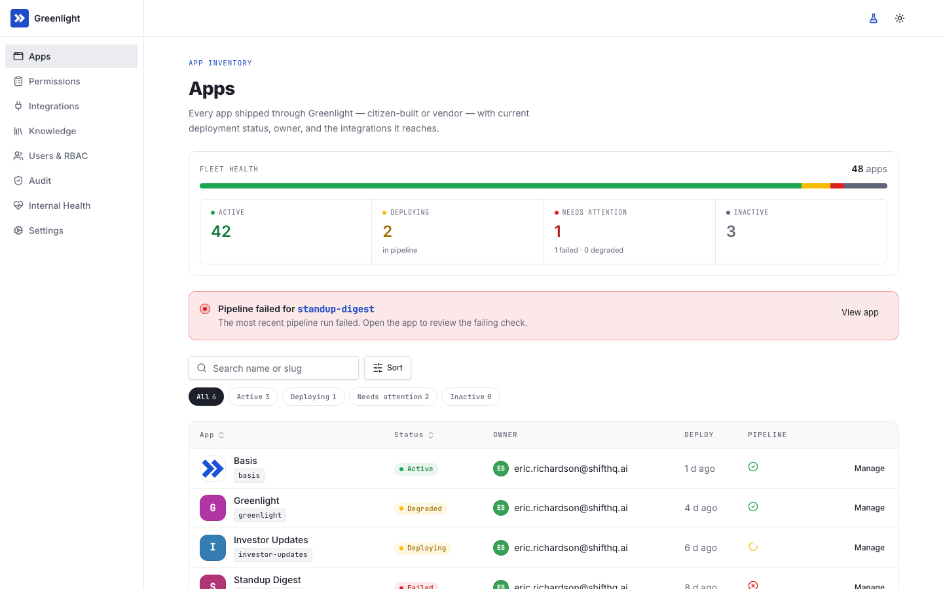Click the Knowledge library icon
The height and width of the screenshot is (589, 943).
point(18,131)
